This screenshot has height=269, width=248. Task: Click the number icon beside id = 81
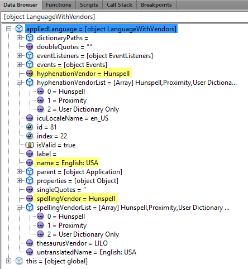[x=30, y=127]
